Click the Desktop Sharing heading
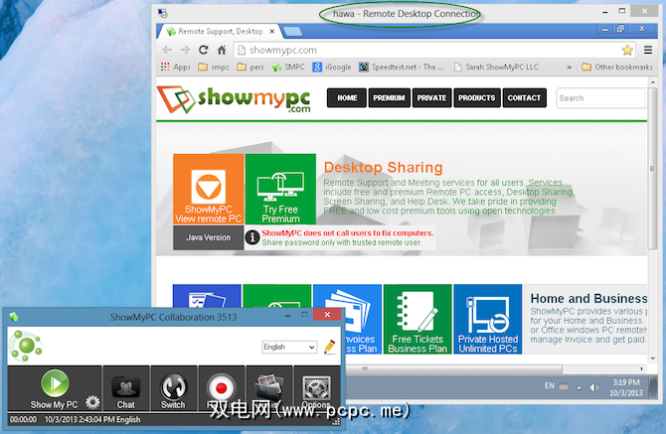The width and height of the screenshot is (666, 434). point(383,167)
